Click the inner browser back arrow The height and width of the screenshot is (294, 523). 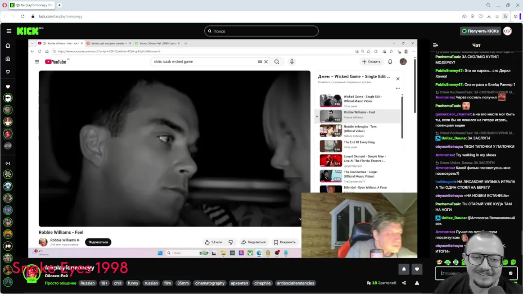click(x=32, y=51)
